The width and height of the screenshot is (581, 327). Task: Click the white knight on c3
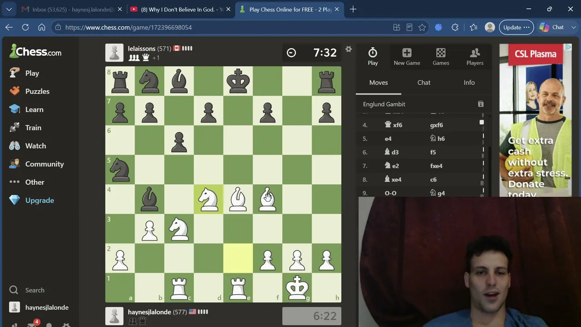tap(179, 229)
